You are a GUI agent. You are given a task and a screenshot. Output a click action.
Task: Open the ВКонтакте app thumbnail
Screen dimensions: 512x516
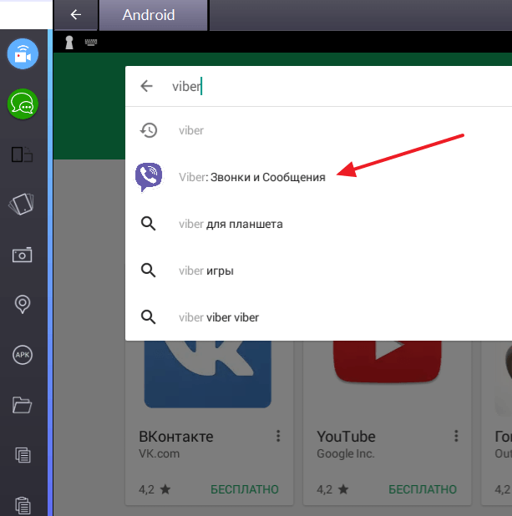tap(208, 375)
